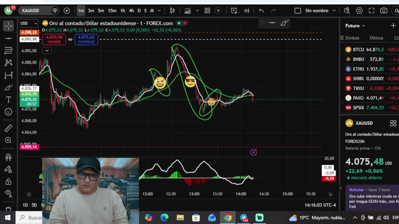Image resolution: width=399 pixels, height=224 pixels.
Task: Take a chart snapshot with camera icon
Action: coord(384,11)
